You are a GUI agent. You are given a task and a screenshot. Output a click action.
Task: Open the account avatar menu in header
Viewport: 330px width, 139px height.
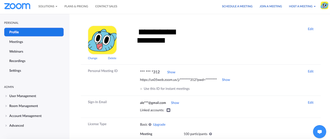tap(324, 5)
